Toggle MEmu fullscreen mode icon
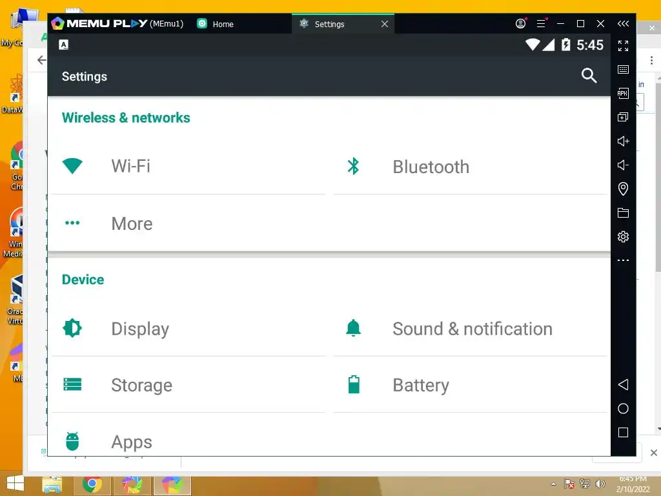The width and height of the screenshot is (661, 496). coord(623,46)
